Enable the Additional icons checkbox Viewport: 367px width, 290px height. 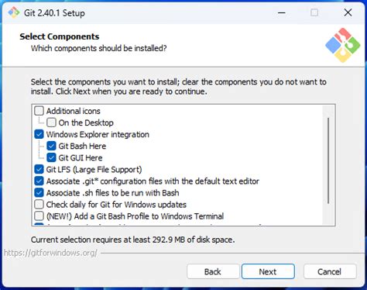point(39,111)
